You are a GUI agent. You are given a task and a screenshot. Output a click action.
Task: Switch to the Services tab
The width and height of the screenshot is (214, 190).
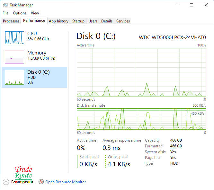123,21
